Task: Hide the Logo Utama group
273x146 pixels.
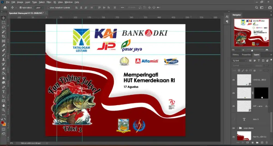Action: click(234, 128)
